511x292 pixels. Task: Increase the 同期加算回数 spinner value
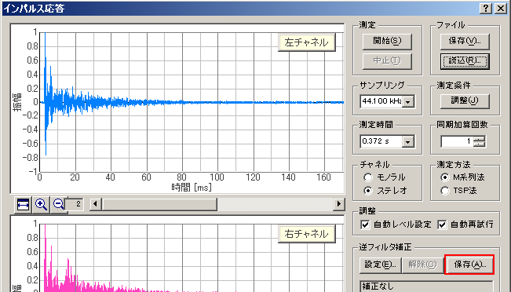(x=480, y=138)
